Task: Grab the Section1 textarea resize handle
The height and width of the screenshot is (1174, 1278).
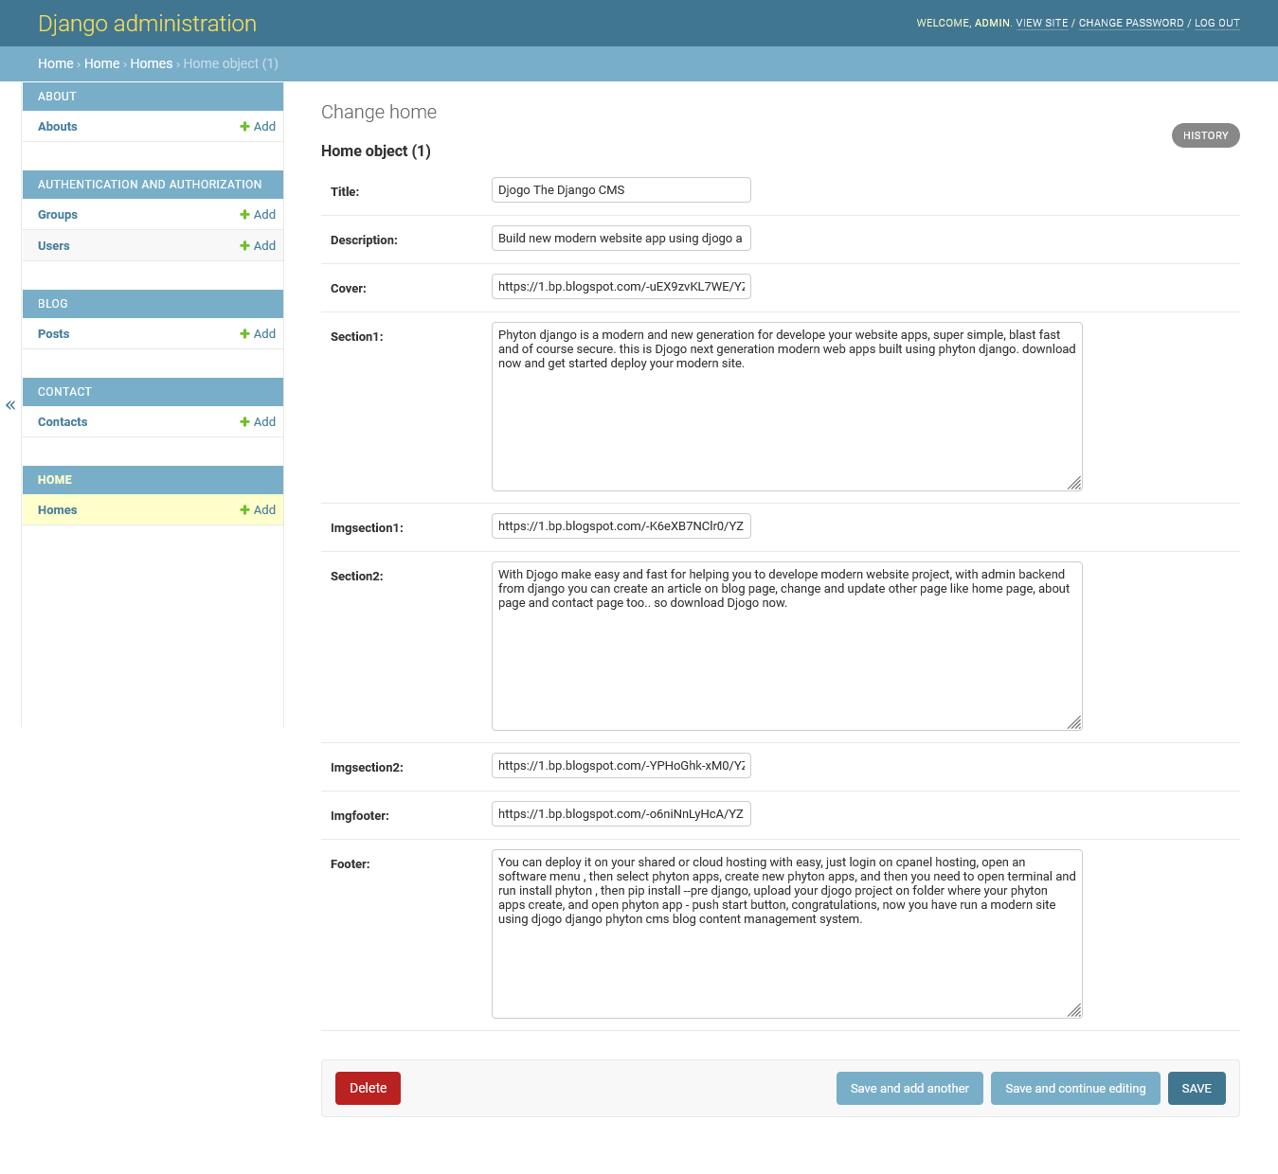Action: tap(1074, 483)
